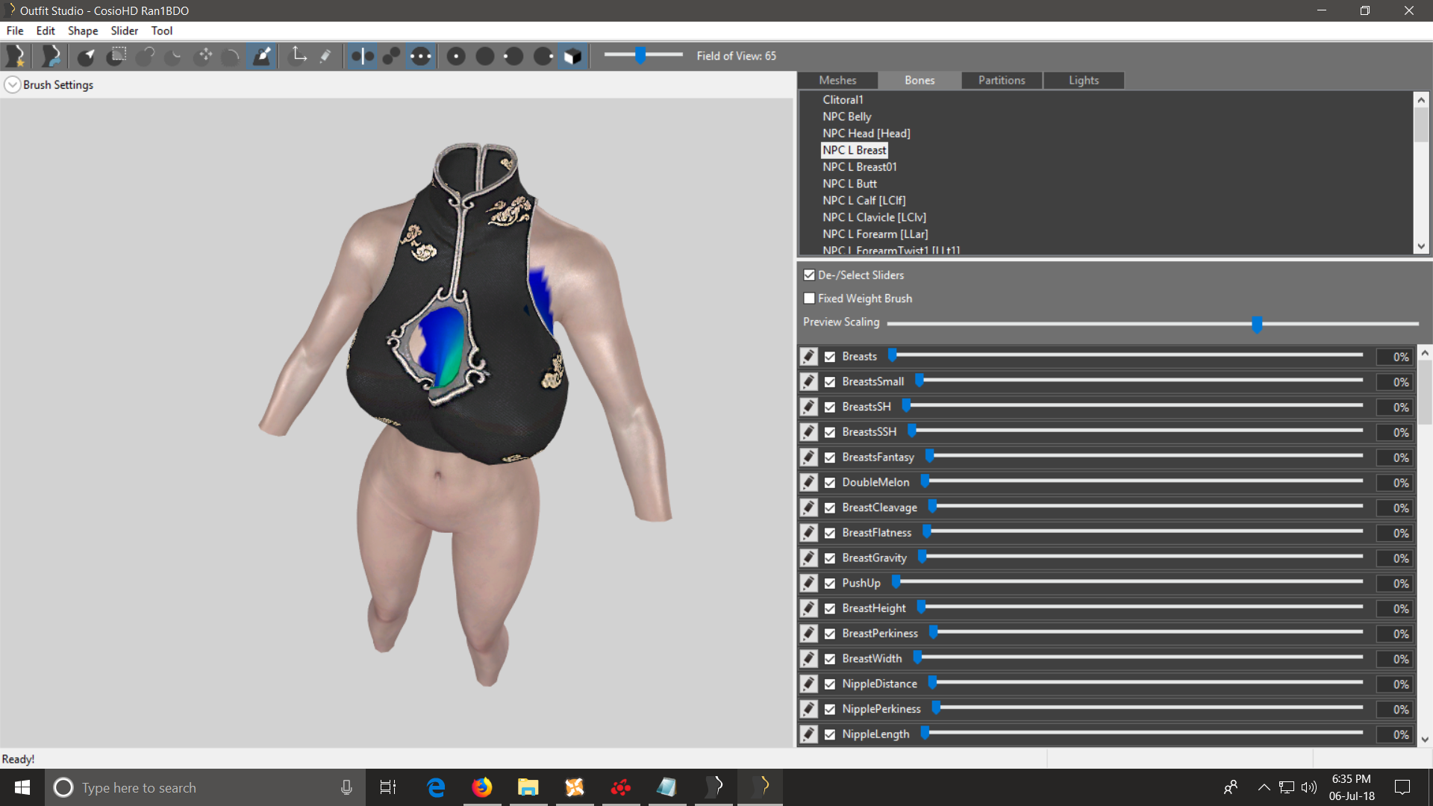Click the New Project toolbar icon
This screenshot has width=1433, height=806.
(15, 56)
